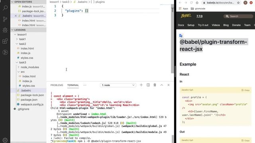The height and width of the screenshot is (143, 255).
Task: Open the GitLens icon in activity bar
Action: (5, 52)
